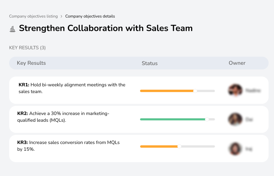Select the KR2 owner name
274x176 pixels.
pos(249,119)
